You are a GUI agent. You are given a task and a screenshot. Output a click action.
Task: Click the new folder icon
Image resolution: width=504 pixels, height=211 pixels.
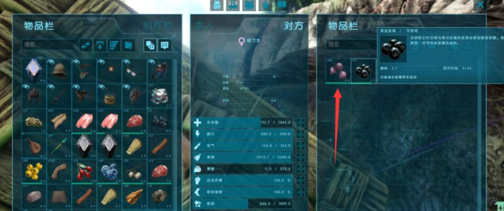click(128, 45)
